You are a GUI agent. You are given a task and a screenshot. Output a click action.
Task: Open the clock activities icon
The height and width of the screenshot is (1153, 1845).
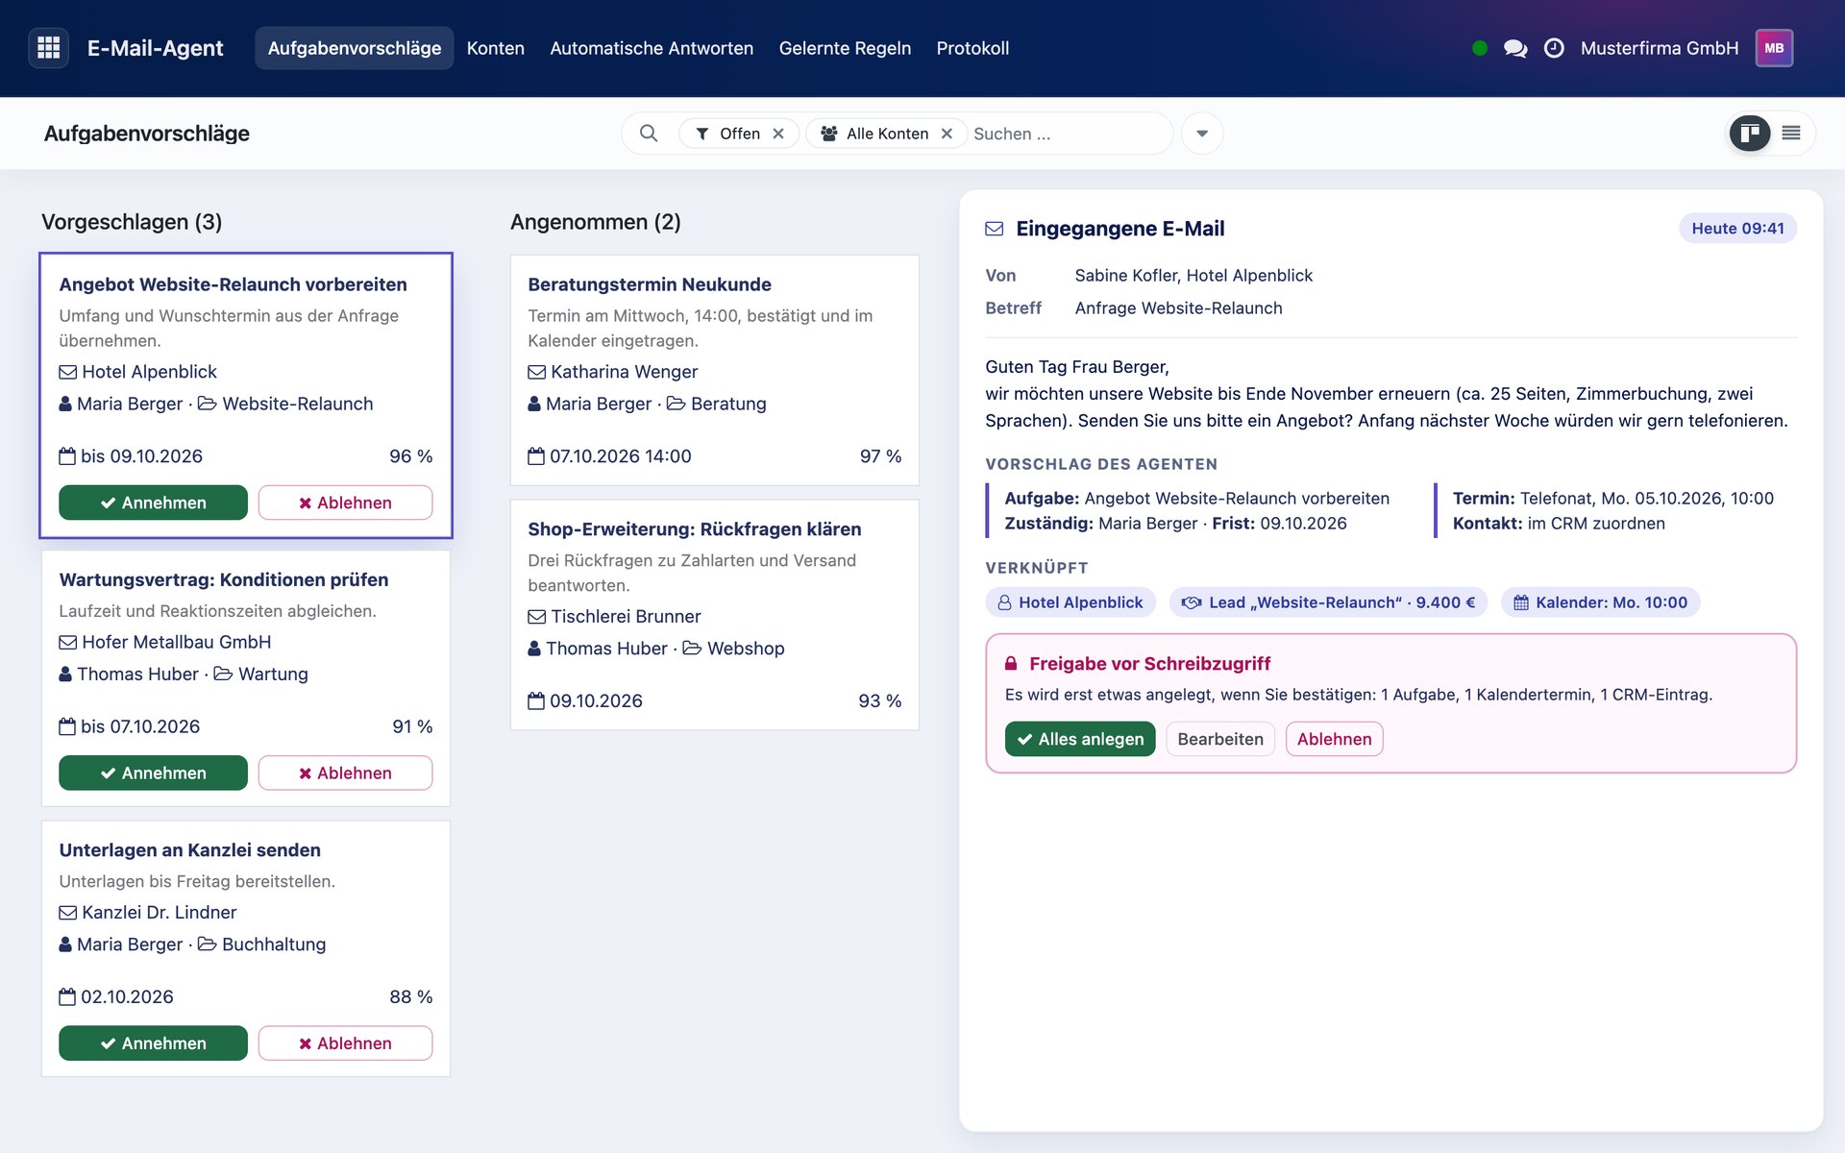(x=1554, y=48)
